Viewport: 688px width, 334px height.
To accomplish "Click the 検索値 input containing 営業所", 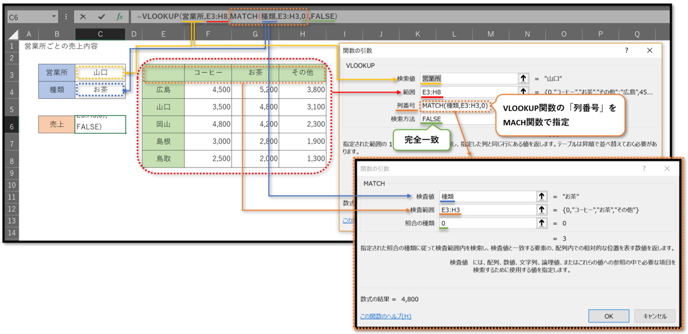I will coord(468,79).
